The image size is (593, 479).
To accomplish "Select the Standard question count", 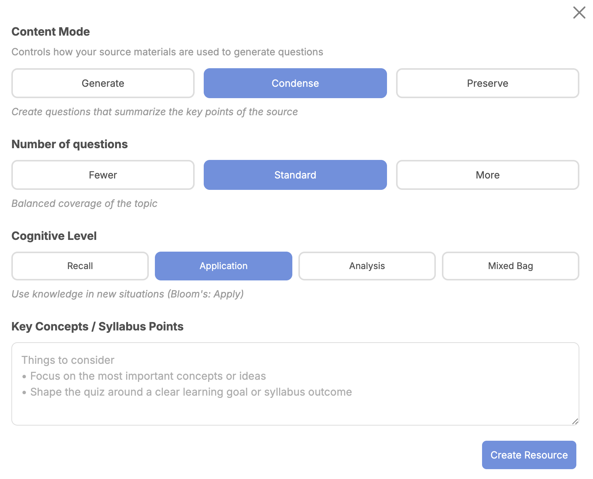I will (295, 175).
